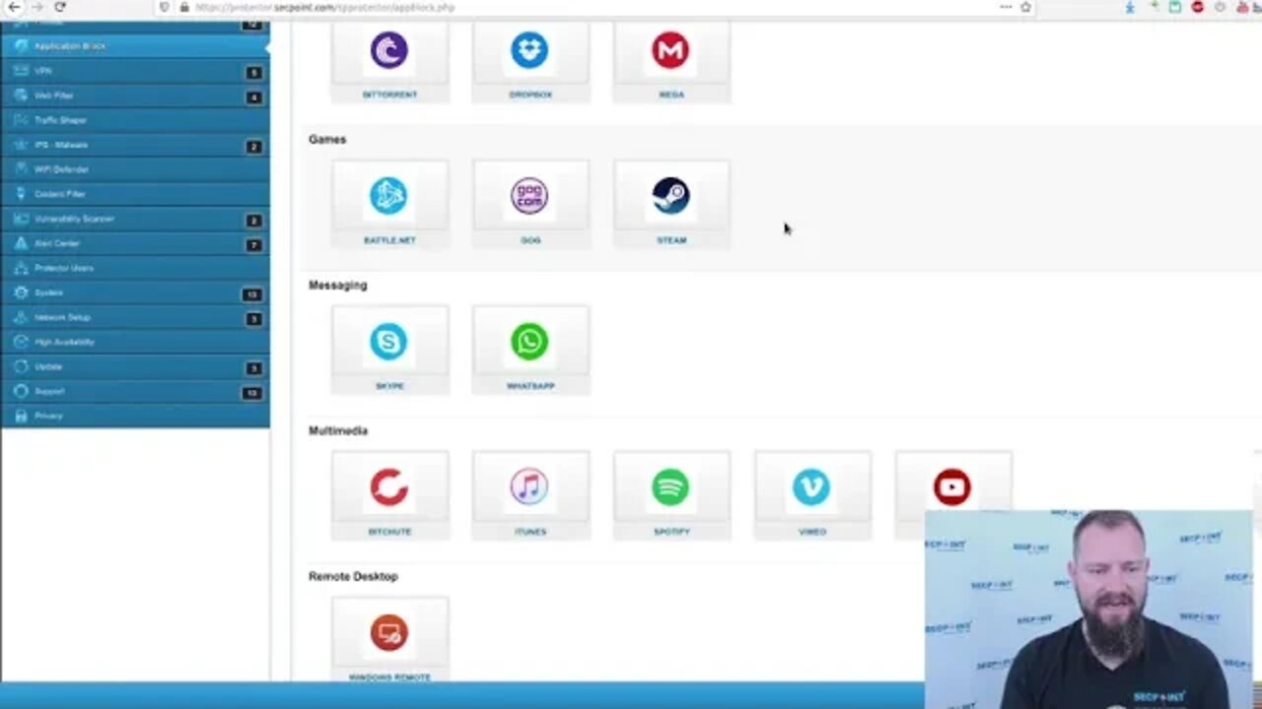Click the browser forward arrow
The image size is (1262, 709).
click(37, 7)
